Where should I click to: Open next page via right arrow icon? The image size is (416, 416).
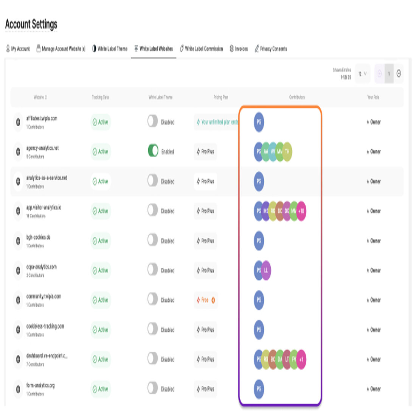click(399, 74)
